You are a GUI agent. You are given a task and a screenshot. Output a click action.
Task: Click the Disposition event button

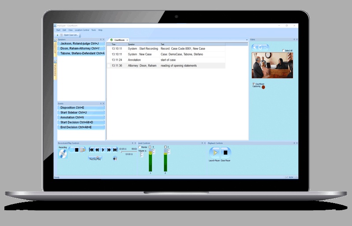click(81, 108)
